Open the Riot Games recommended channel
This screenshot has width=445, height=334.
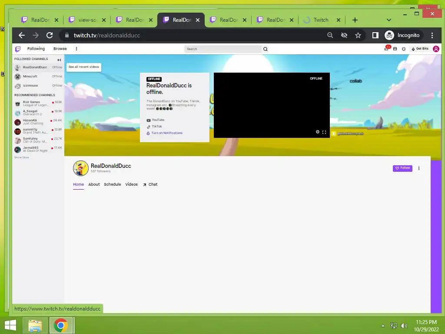click(x=38, y=104)
